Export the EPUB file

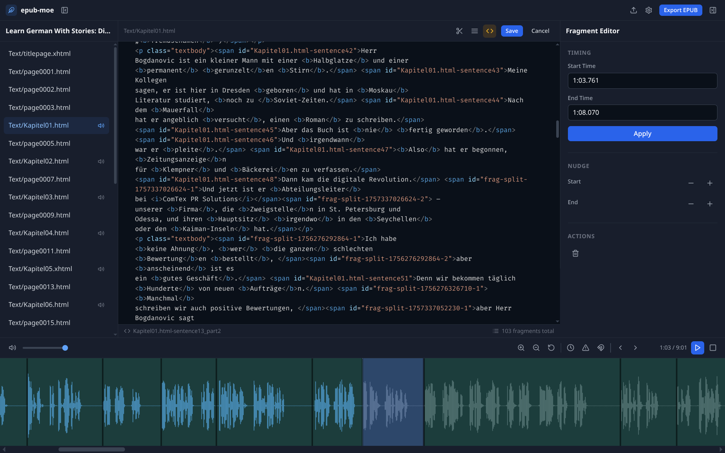pos(680,10)
